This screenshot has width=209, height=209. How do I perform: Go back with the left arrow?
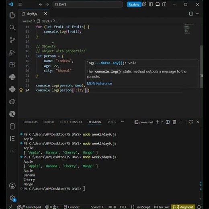(x=40, y=4)
